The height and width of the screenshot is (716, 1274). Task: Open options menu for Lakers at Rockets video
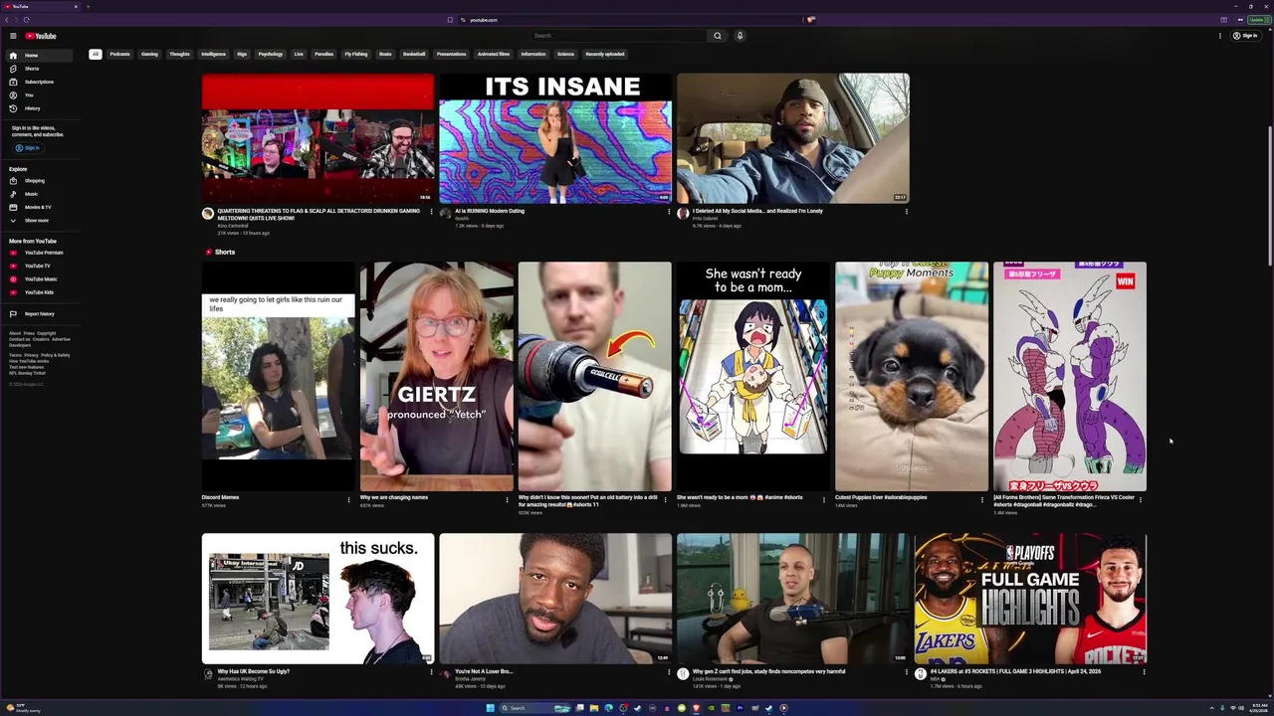pyautogui.click(x=1144, y=672)
